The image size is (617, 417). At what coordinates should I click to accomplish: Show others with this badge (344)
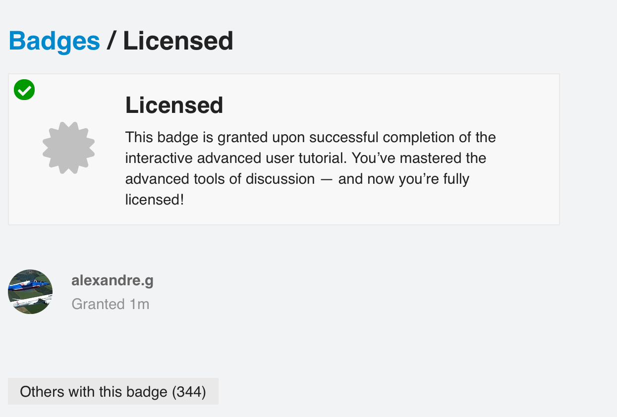pyautogui.click(x=113, y=392)
